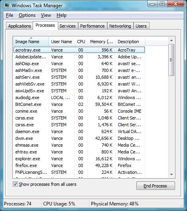Screen dimensions: 187x211
Task: Select the explorer.exe process
Action: coord(79,159)
